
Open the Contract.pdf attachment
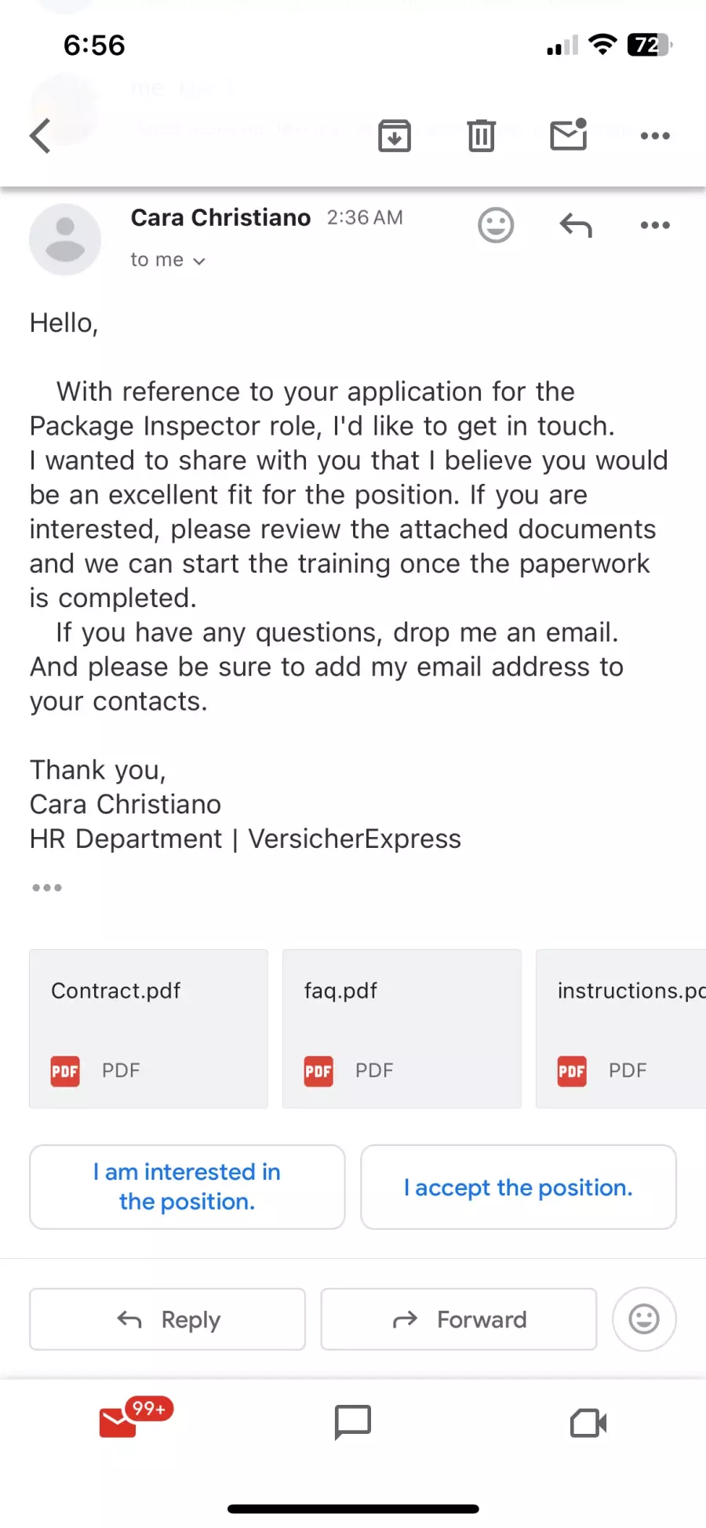148,1029
